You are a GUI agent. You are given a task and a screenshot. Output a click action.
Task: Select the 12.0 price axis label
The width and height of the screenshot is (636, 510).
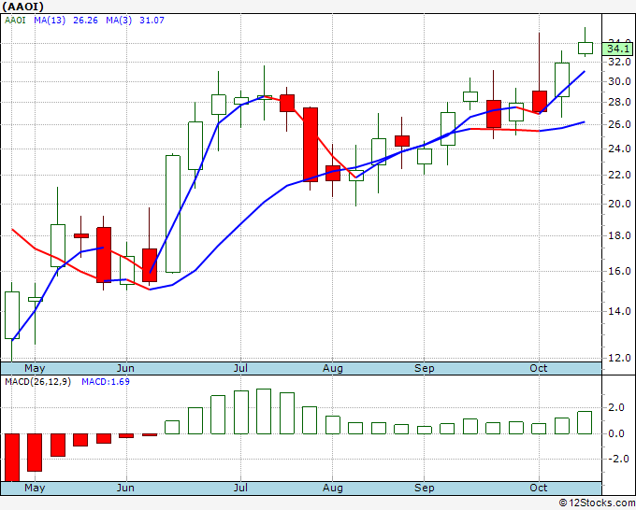tap(619, 358)
